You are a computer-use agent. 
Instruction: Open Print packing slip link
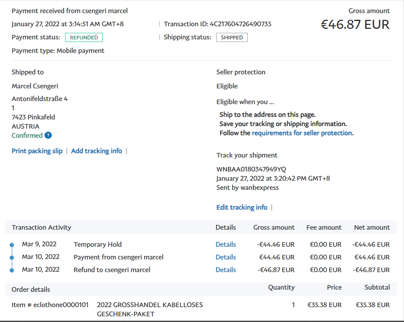pyautogui.click(x=37, y=151)
